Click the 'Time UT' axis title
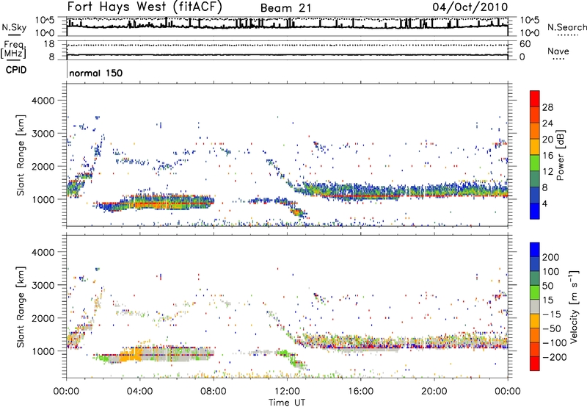Screen dimensions: 587x407 pyautogui.click(x=287, y=402)
